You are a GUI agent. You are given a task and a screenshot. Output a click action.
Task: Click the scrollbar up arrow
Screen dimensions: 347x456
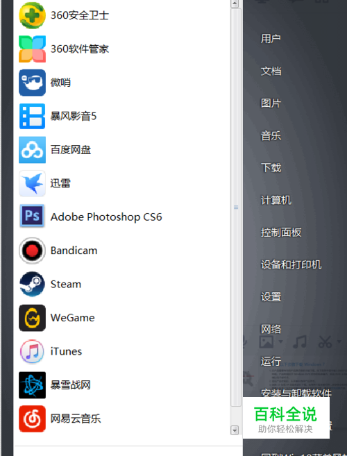point(235,3)
